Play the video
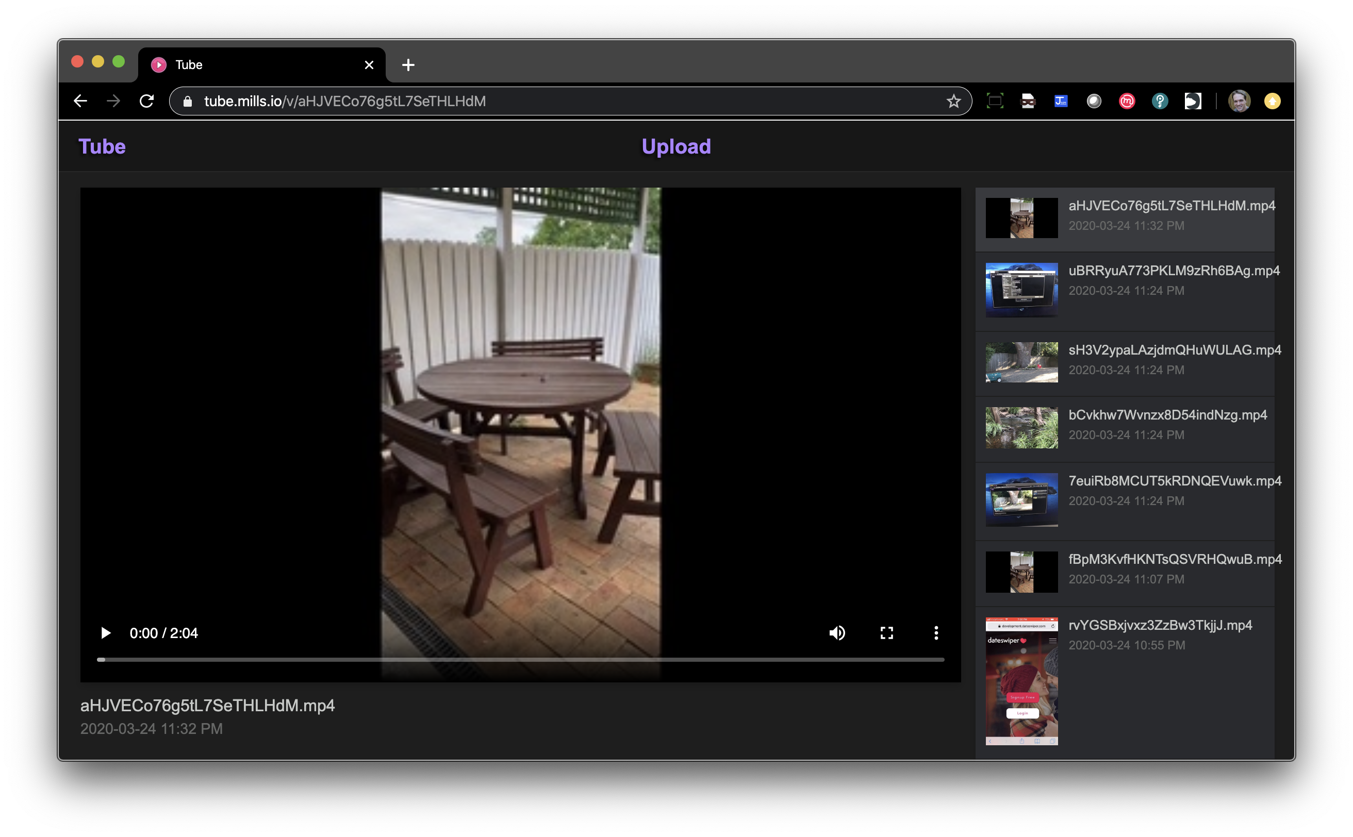The width and height of the screenshot is (1353, 837). click(x=105, y=633)
